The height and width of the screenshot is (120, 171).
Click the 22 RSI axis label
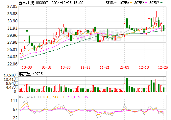pyautogui.click(x=15, y=118)
